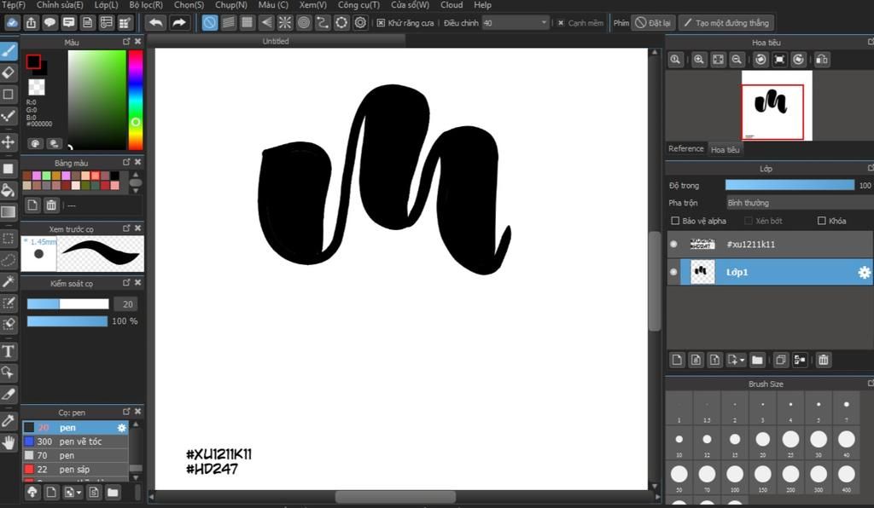Choose brush size 25 preset
874x508 pixels.
(790, 442)
